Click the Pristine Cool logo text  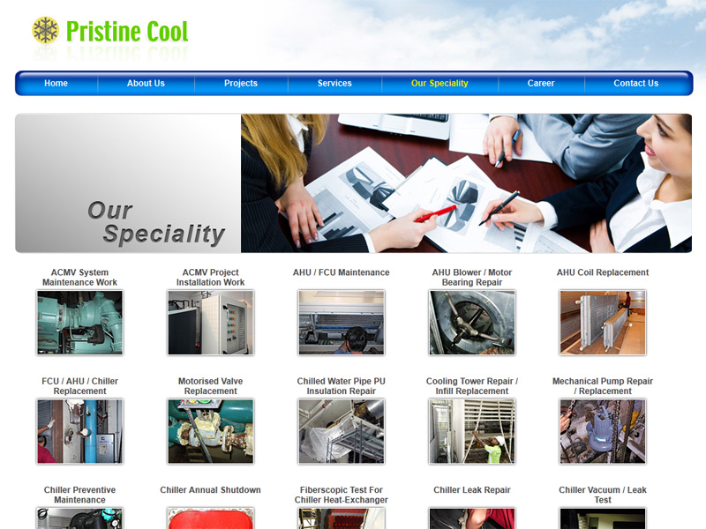[127, 32]
